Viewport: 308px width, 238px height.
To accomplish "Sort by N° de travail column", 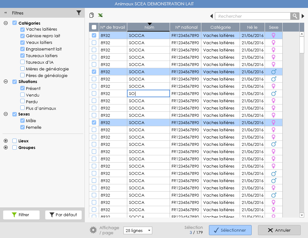I will [113, 27].
